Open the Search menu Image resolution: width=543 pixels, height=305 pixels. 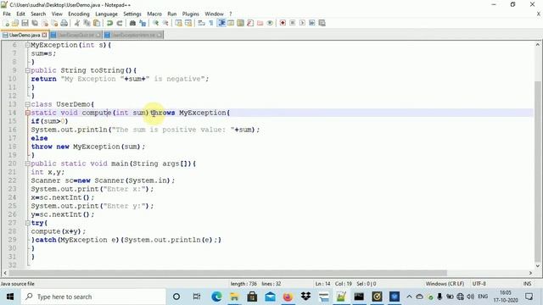(x=38, y=14)
